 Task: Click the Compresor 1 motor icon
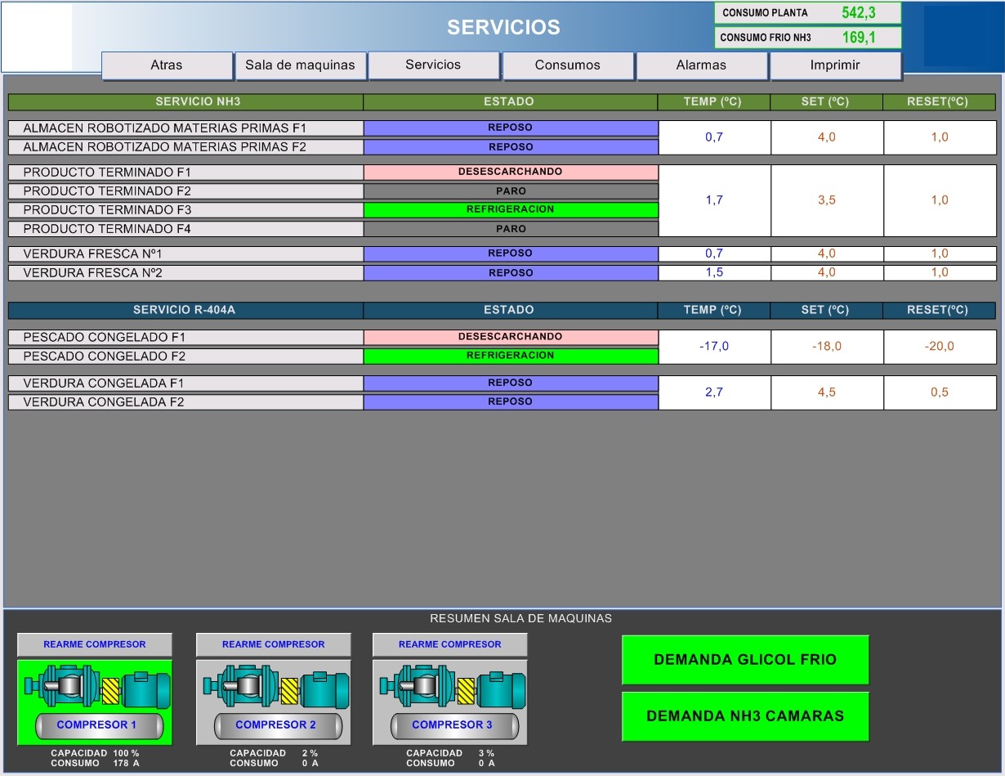click(95, 687)
